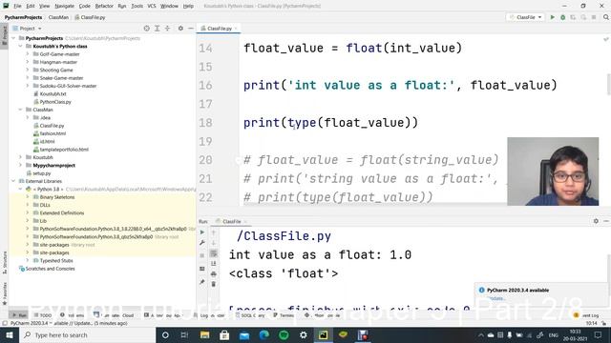This screenshot has height=343, width=611.
Task: Start debugging with the green bug icon
Action: coord(562,17)
